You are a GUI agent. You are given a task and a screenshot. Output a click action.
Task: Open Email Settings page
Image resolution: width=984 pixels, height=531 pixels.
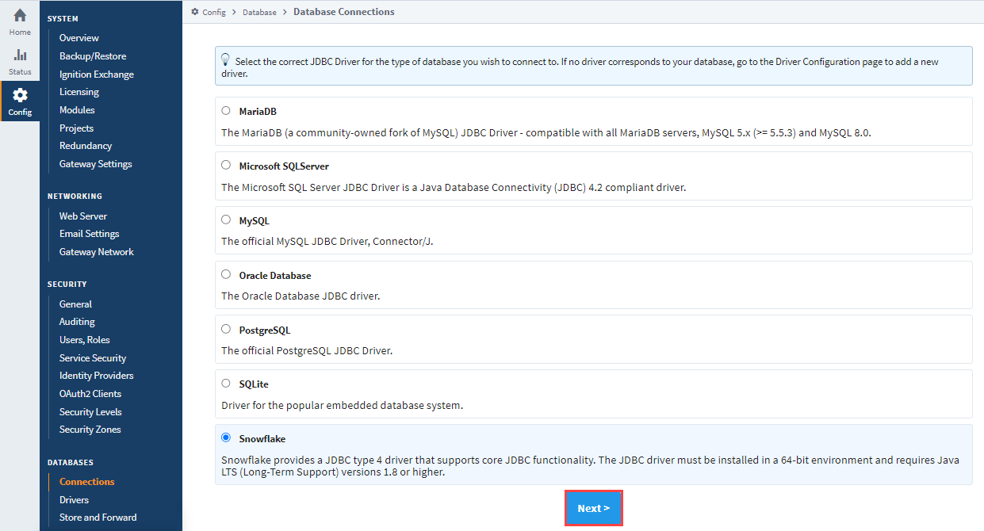(x=90, y=234)
